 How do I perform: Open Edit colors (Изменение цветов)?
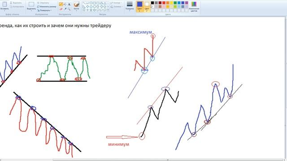(194, 7)
